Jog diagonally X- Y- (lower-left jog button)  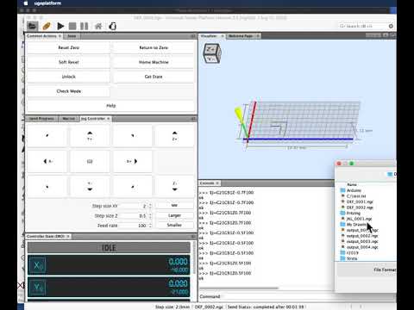coord(47,186)
